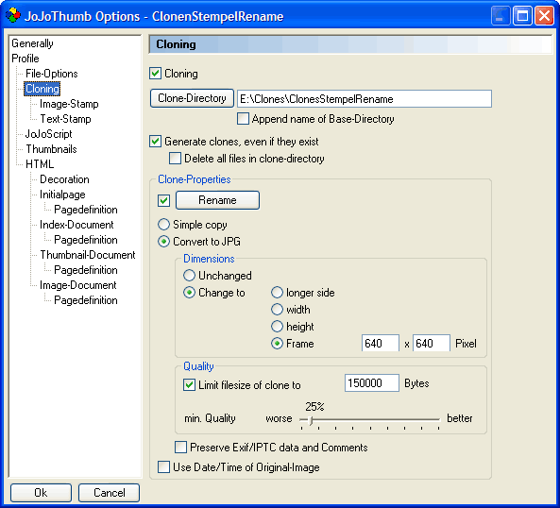Viewport: 560px width, 508px height.
Task: Select Profile in the options tree
Action: 25,59
